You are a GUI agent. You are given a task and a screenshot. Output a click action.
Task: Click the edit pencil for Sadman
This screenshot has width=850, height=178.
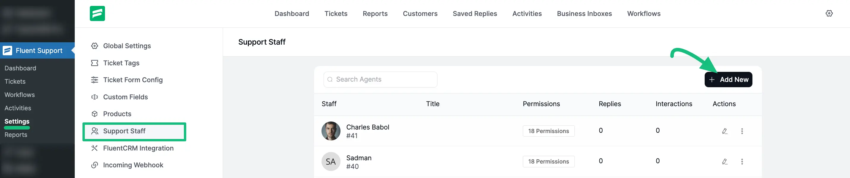point(725,161)
